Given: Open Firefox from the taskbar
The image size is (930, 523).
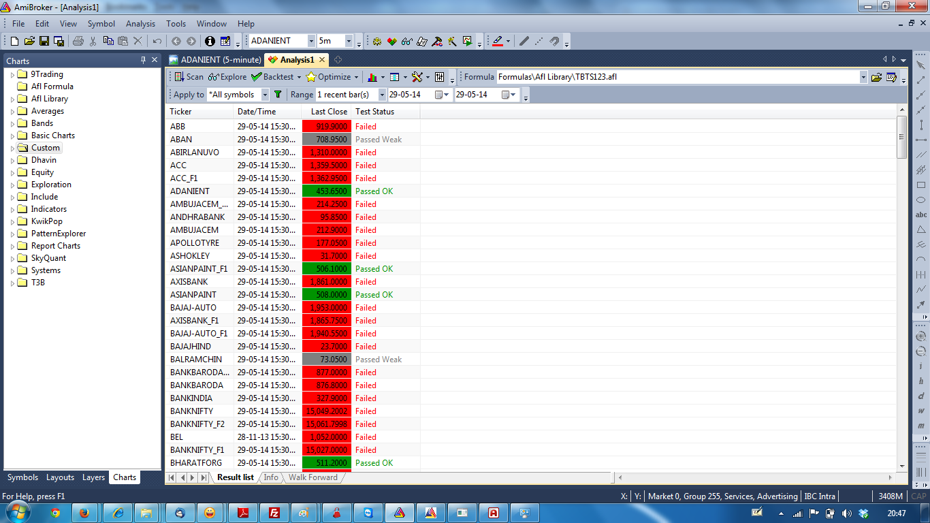Looking at the screenshot, I should (84, 512).
